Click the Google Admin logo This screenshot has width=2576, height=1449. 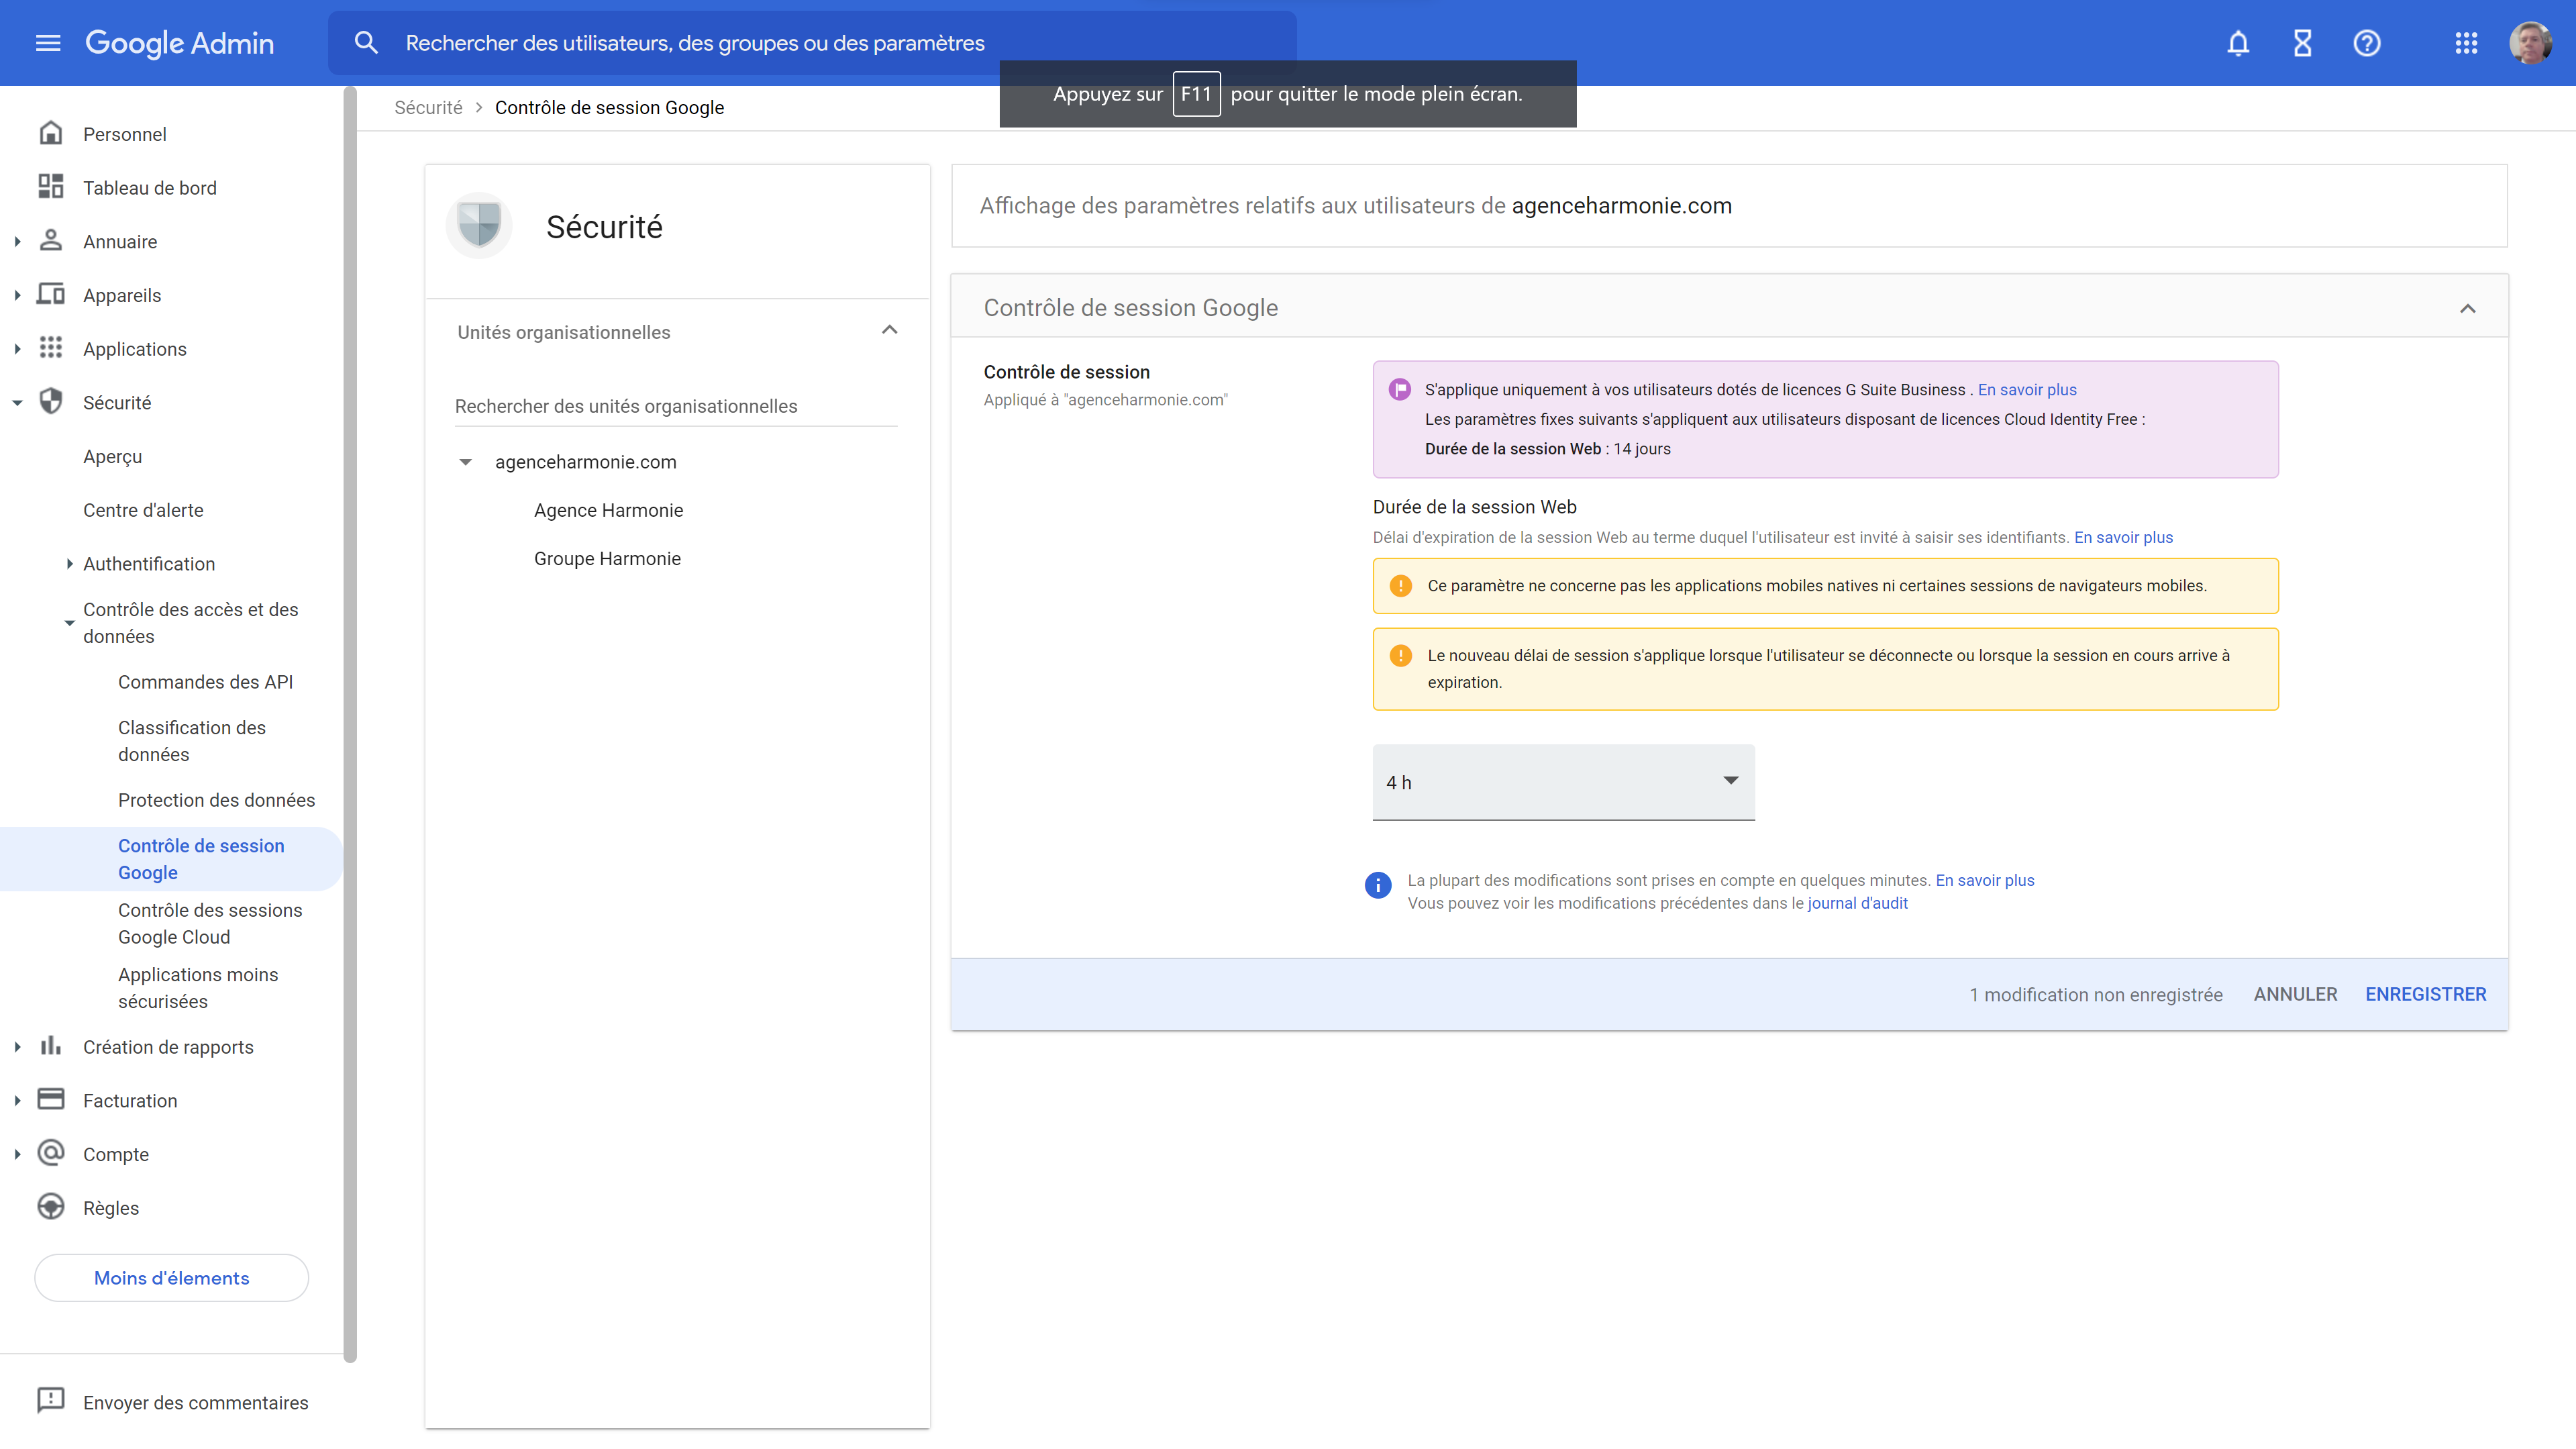(180, 43)
